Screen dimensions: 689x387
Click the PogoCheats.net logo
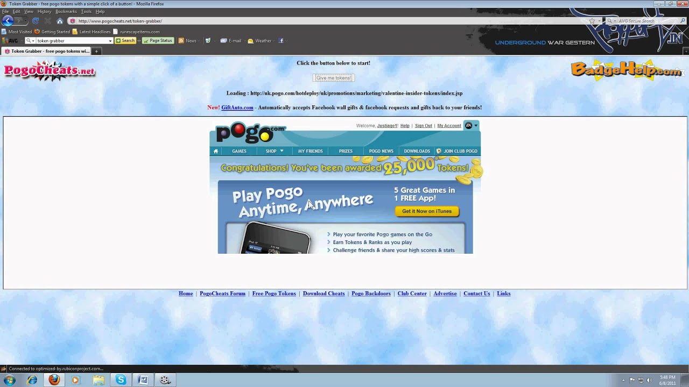50,71
